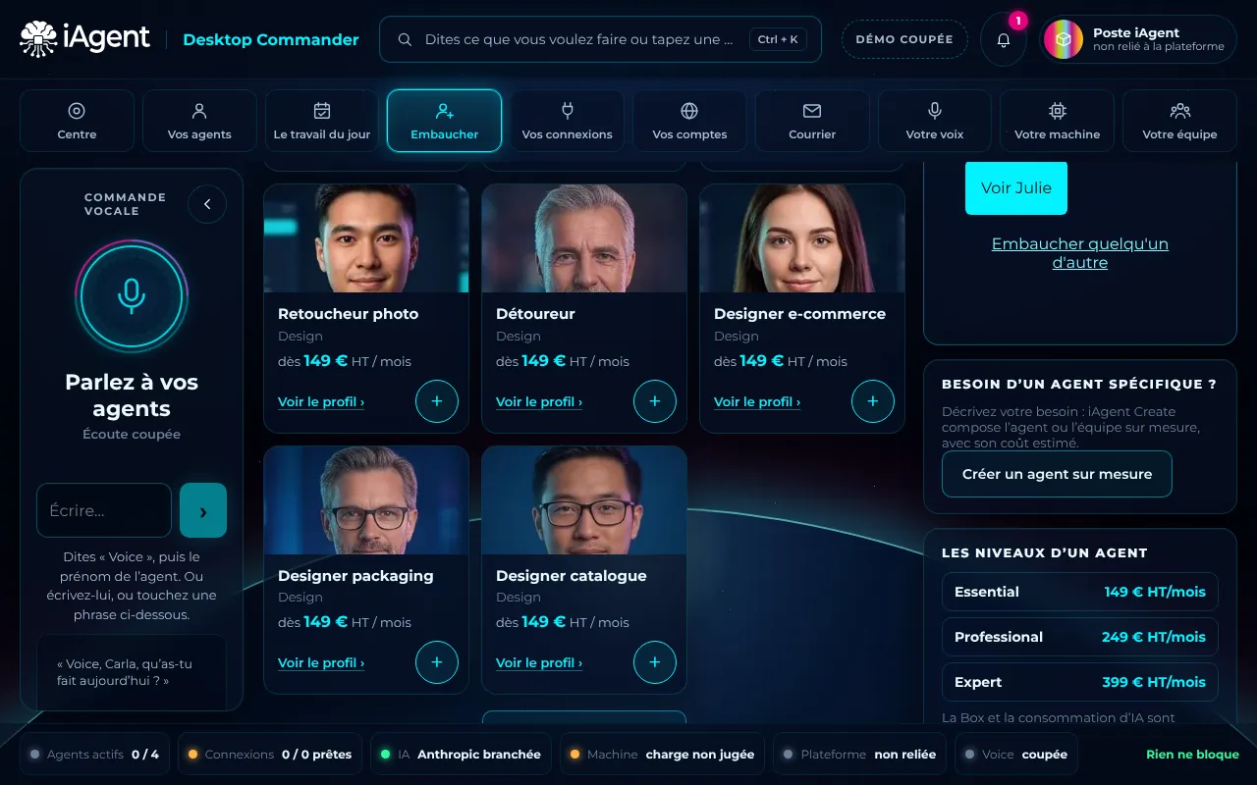Image resolution: width=1257 pixels, height=785 pixels.
Task: Open Votre voix tab
Action: pyautogui.click(x=935, y=121)
